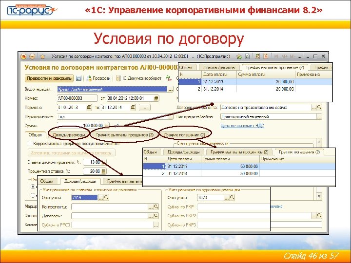Select 31.12.2013 date in 50 000,00 table
351x263 pixels.
point(183,167)
